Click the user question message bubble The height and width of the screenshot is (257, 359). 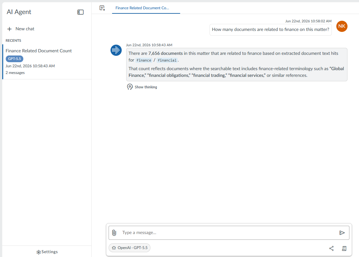(x=271, y=30)
